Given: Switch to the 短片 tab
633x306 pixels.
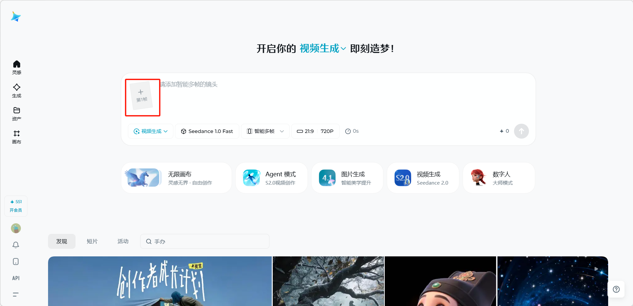Looking at the screenshot, I should (x=92, y=241).
